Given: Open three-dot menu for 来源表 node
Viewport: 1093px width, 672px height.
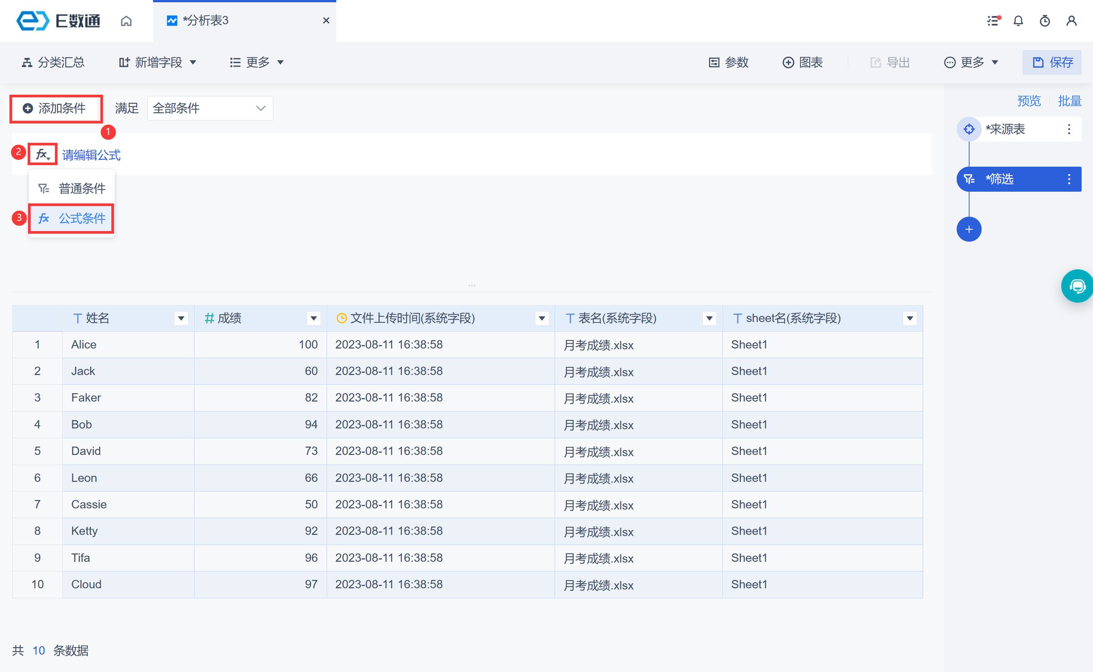Looking at the screenshot, I should click(1069, 129).
